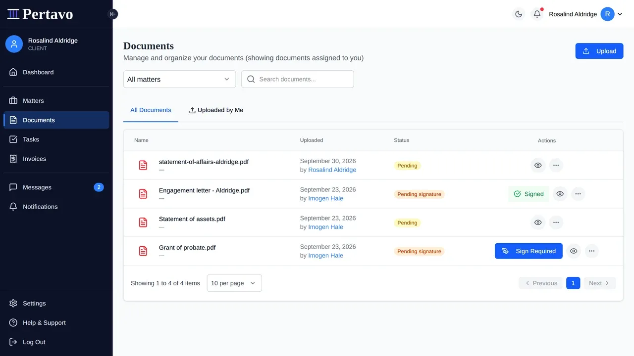Image resolution: width=634 pixels, height=356 pixels.
Task: Open notifications bell in the top bar
Action: [x=537, y=14]
